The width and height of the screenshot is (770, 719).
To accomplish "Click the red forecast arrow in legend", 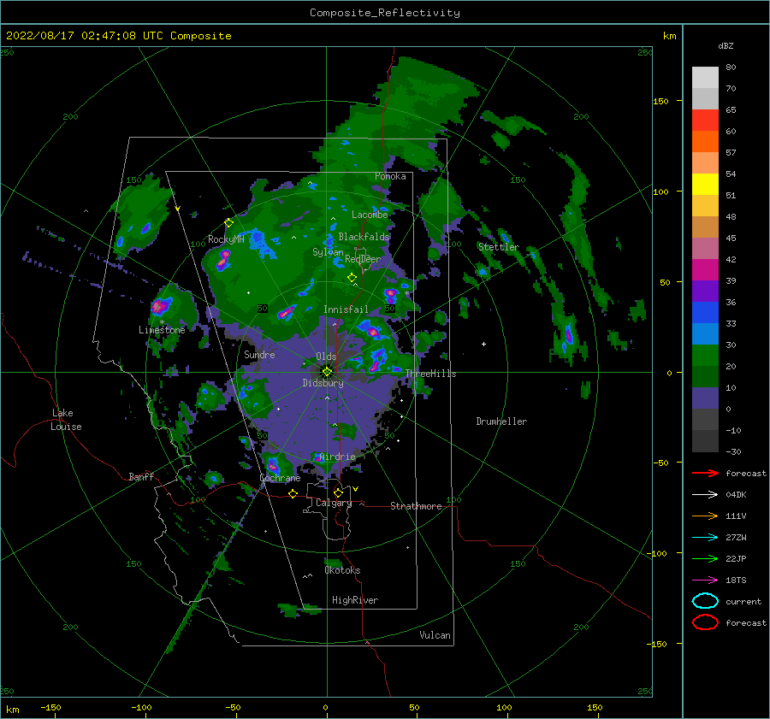I will [x=705, y=473].
